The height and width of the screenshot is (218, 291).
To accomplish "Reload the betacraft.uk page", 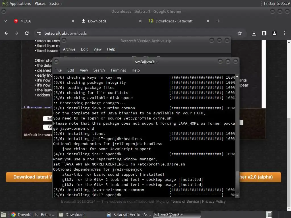I will pos(27,33).
